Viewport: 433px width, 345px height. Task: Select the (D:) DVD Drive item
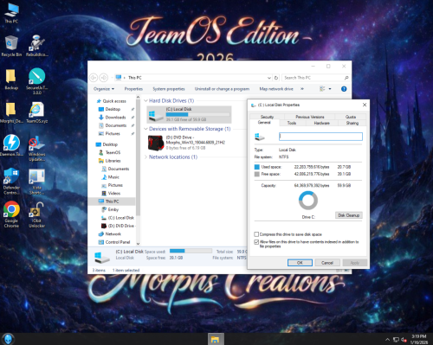tap(189, 143)
